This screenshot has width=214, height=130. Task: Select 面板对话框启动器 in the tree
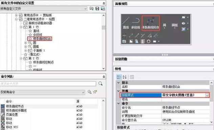coord(40,23)
